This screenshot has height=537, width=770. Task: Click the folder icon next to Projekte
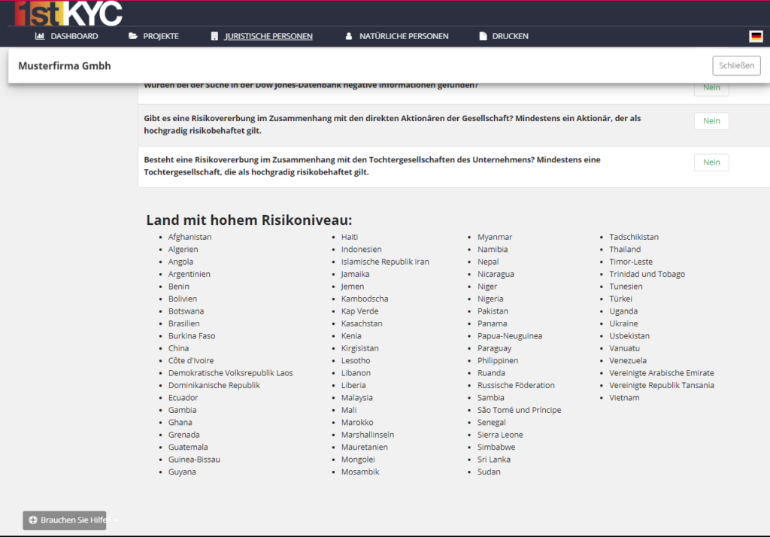(132, 36)
